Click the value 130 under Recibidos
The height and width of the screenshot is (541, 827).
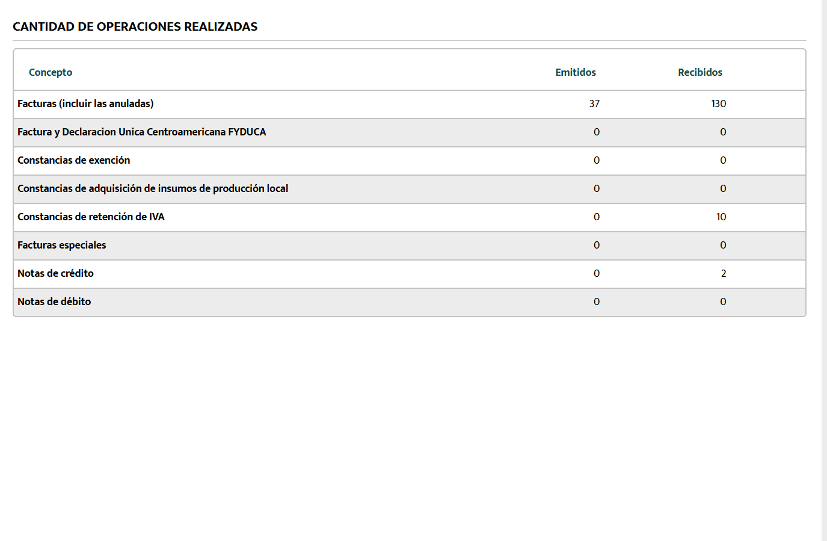[719, 104]
